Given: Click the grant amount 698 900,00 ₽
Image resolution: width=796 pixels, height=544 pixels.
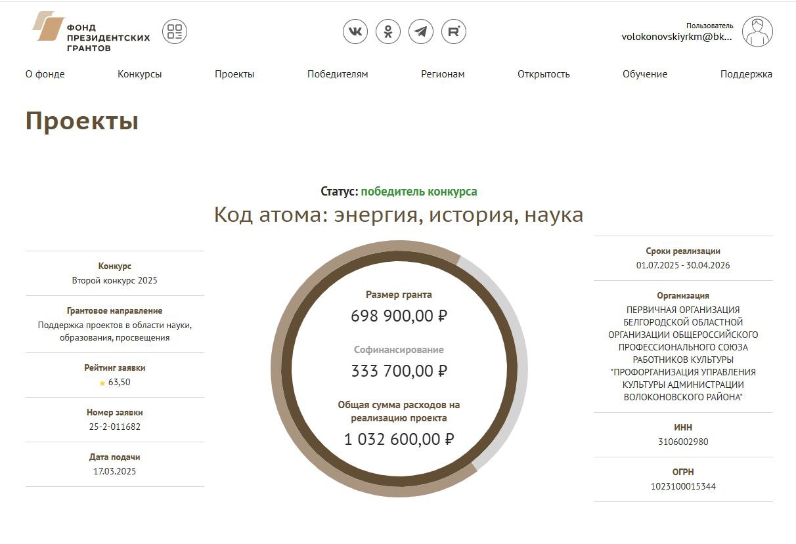Looking at the screenshot, I should click(x=399, y=316).
